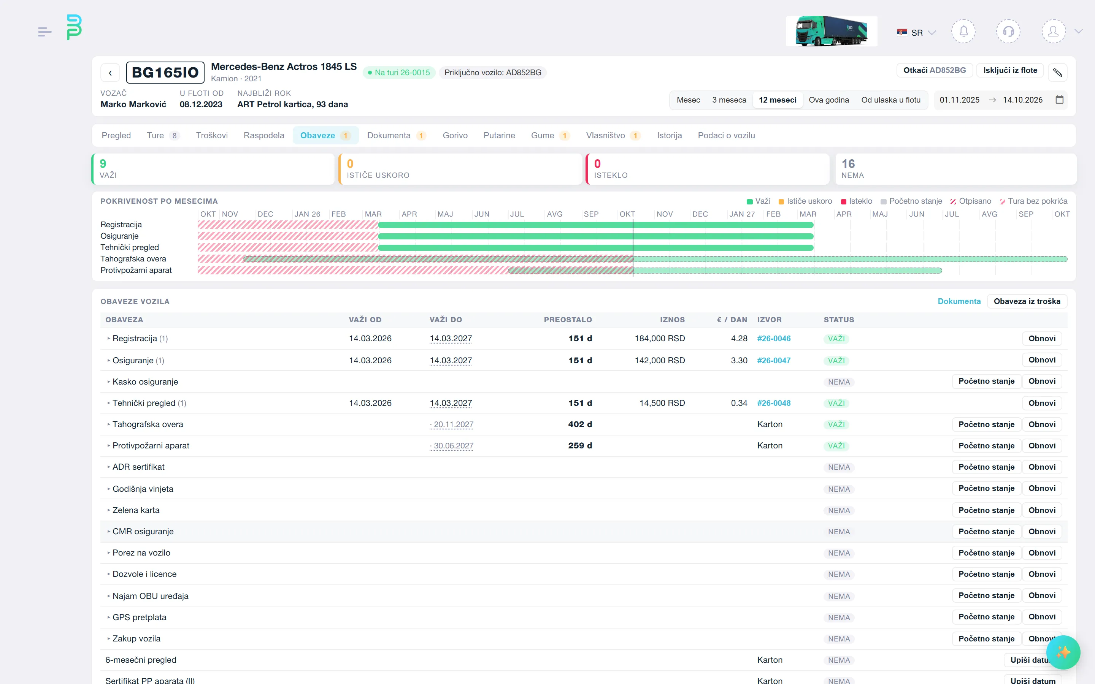Click the truck banner thumbnail

point(831,31)
